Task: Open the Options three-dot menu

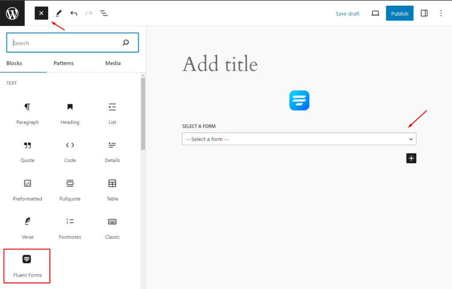Action: [441, 13]
